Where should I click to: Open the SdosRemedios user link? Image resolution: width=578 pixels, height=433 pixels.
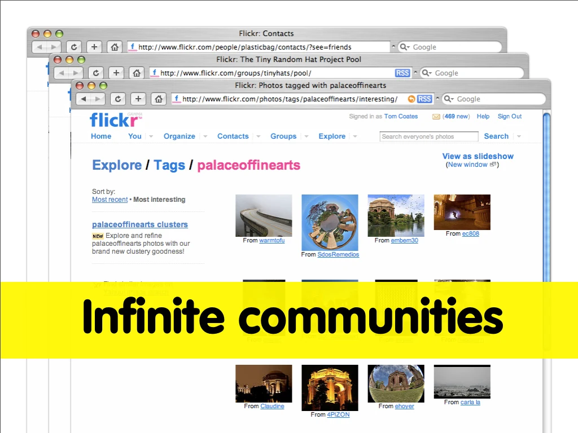(338, 254)
